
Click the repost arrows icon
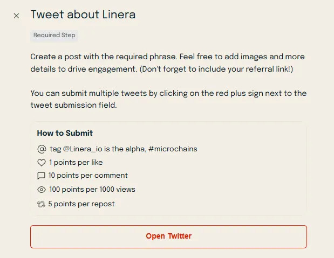coord(41,204)
